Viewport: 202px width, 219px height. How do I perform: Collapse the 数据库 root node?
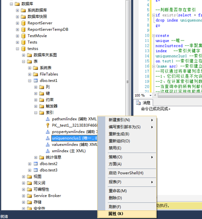tap(11, 4)
